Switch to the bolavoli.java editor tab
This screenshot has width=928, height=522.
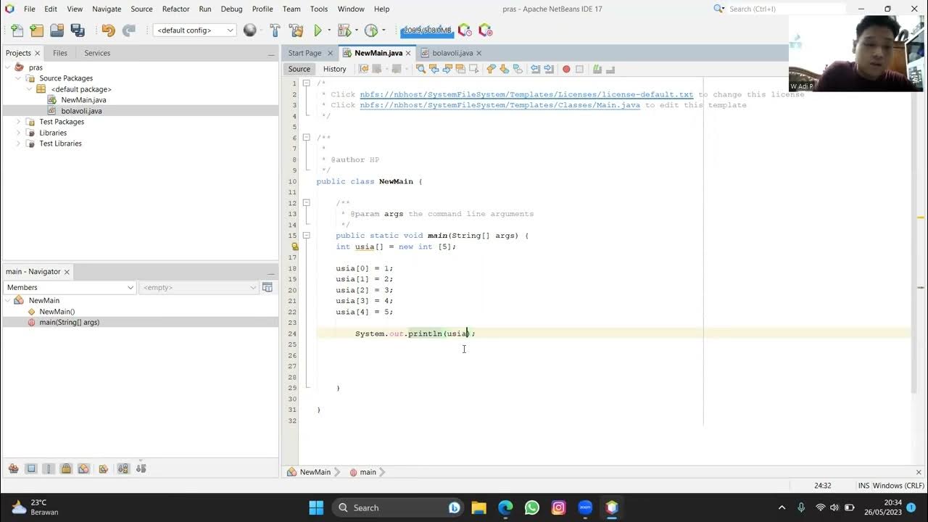pyautogui.click(x=452, y=53)
